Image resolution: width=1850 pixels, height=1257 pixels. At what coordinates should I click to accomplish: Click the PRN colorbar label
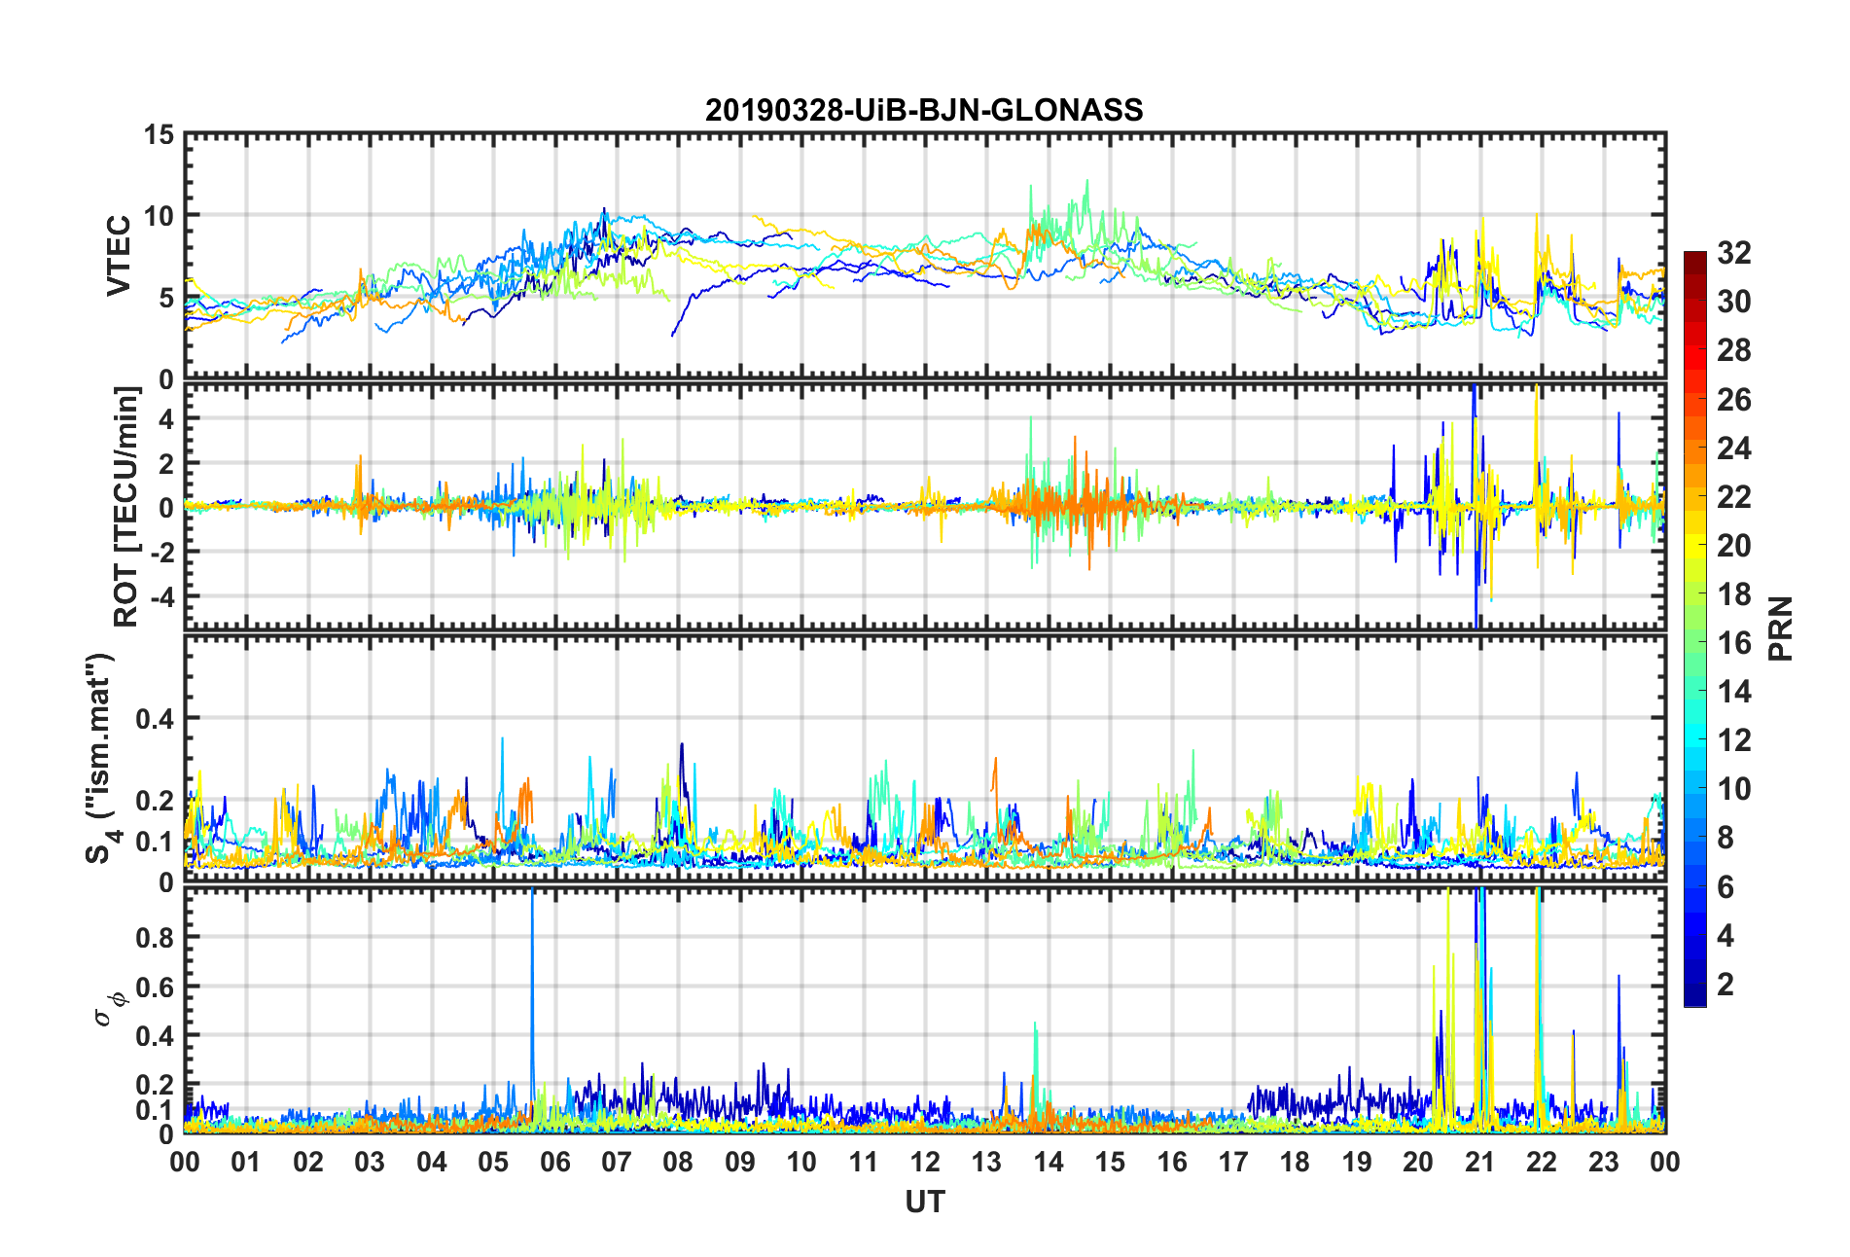click(x=1781, y=628)
